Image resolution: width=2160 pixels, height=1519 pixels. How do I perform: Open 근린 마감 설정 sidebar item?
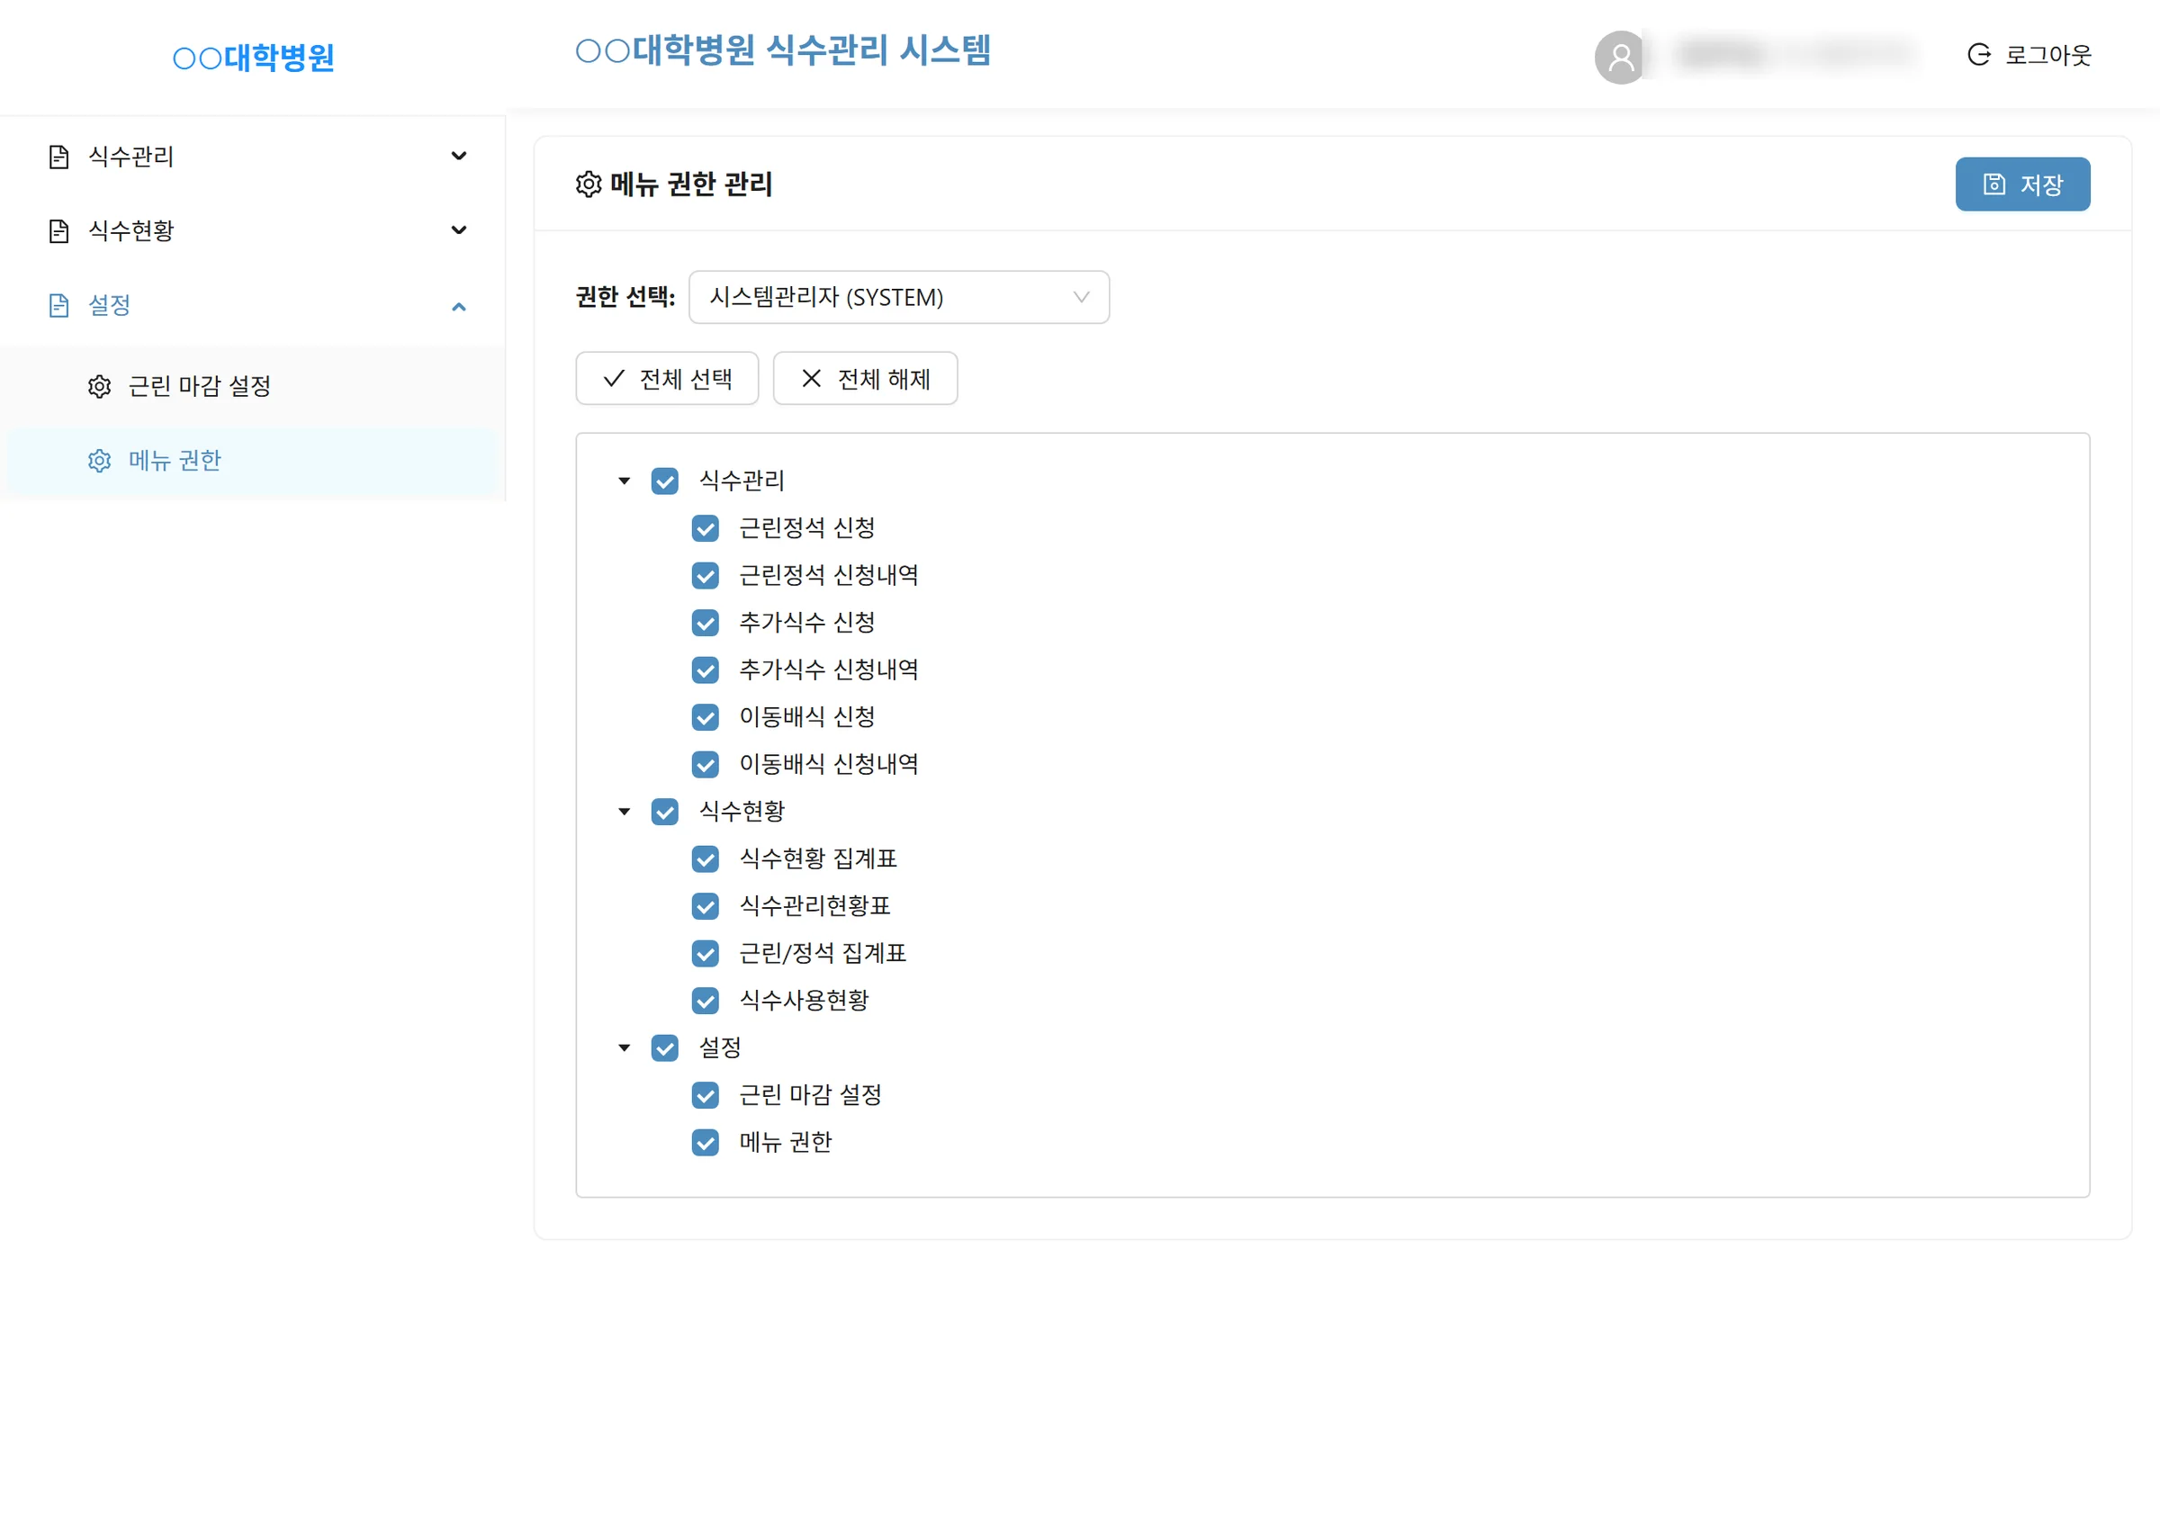[252, 387]
